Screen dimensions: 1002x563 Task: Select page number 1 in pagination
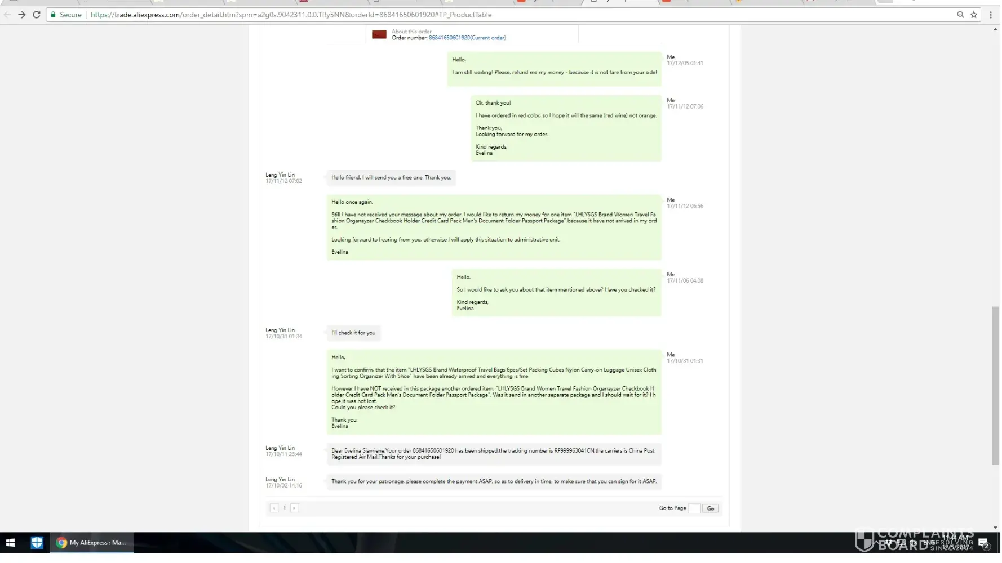(285, 508)
